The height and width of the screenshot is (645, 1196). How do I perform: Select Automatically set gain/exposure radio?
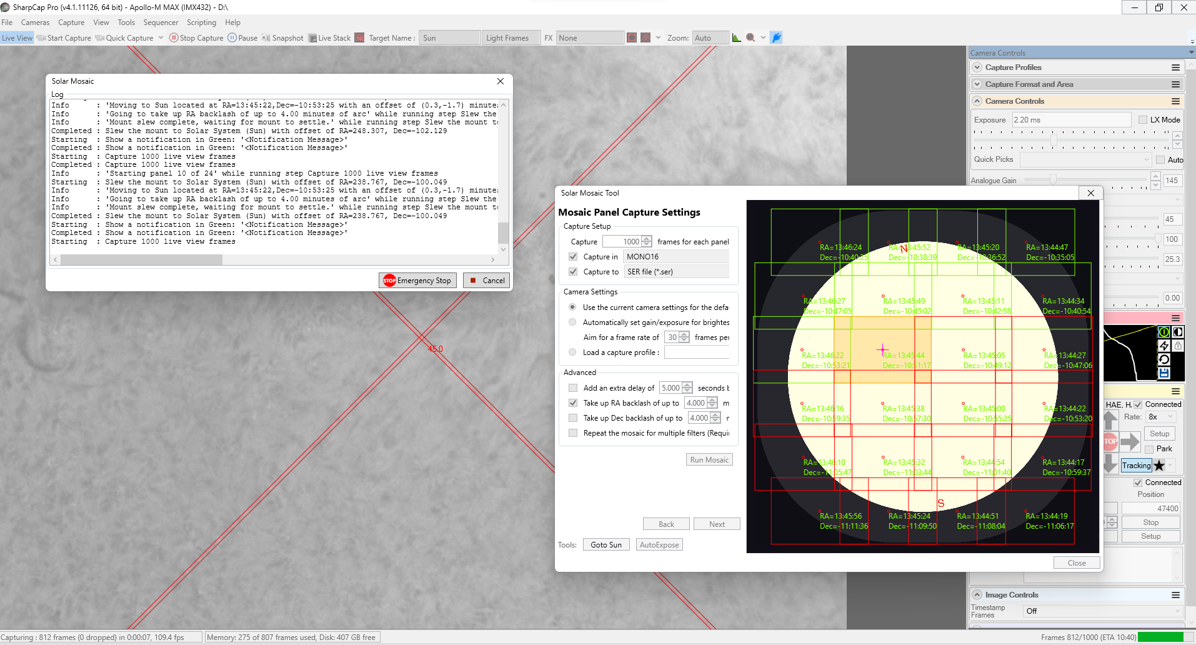(572, 322)
